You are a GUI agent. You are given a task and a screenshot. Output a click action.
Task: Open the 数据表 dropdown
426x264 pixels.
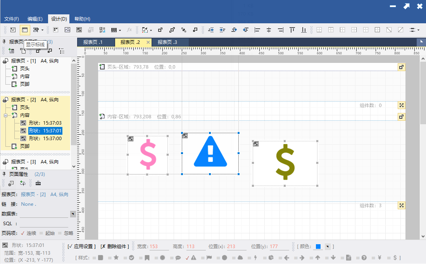pos(72,214)
